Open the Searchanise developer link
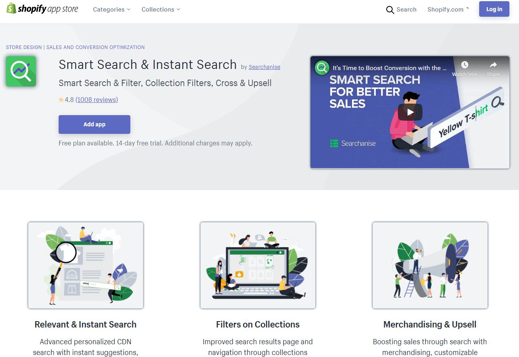Image resolution: width=519 pixels, height=357 pixels. (264, 67)
